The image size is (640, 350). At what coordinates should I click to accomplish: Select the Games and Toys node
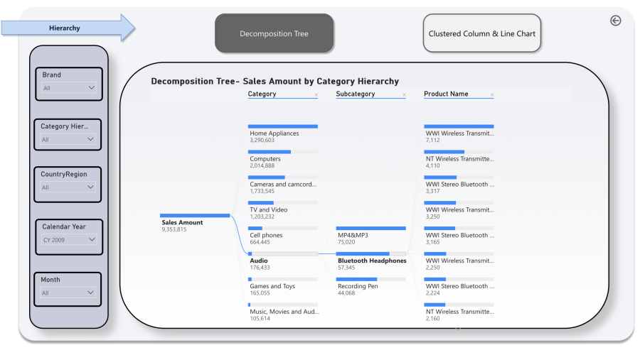click(282, 286)
